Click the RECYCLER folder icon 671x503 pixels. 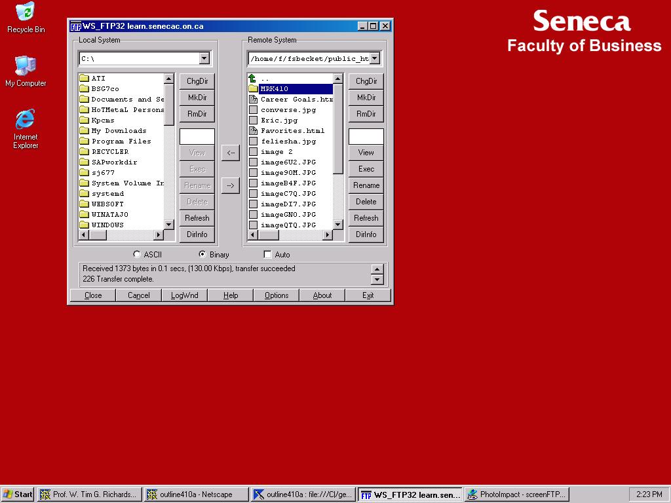[x=84, y=151]
